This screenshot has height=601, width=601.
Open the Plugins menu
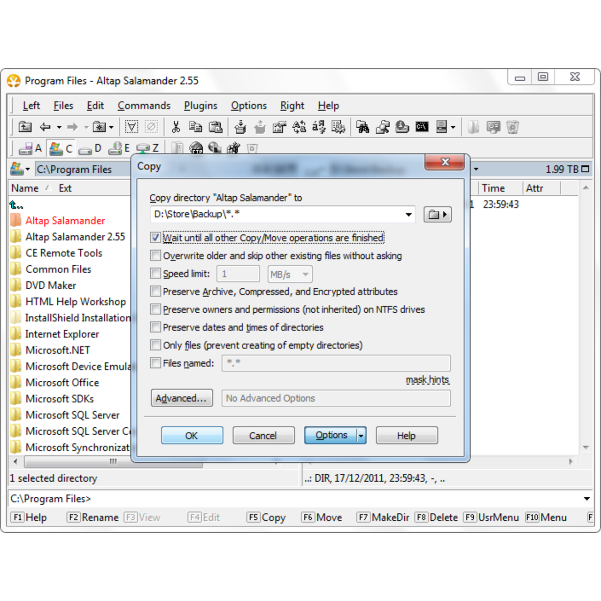click(200, 105)
